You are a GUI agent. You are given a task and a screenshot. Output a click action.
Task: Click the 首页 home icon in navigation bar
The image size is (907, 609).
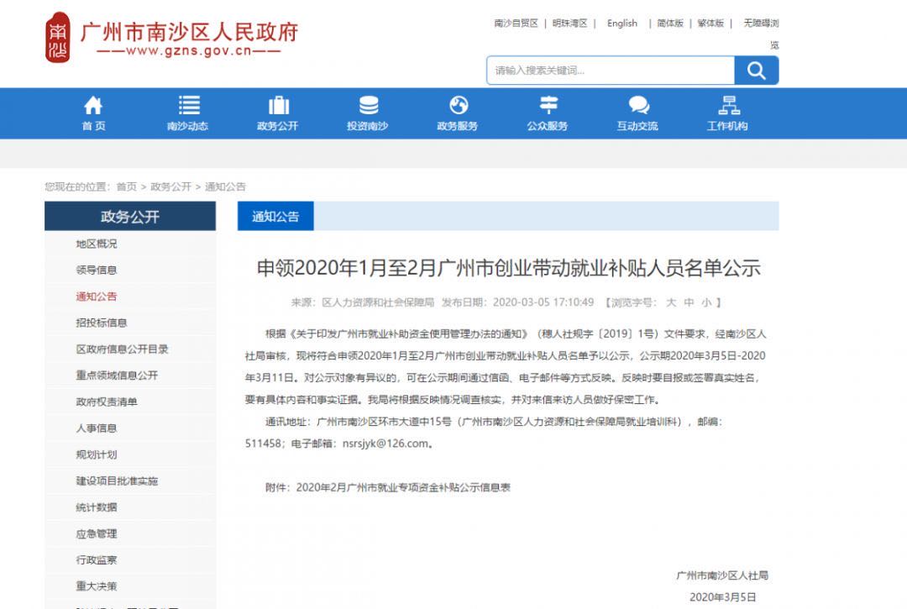click(x=93, y=106)
